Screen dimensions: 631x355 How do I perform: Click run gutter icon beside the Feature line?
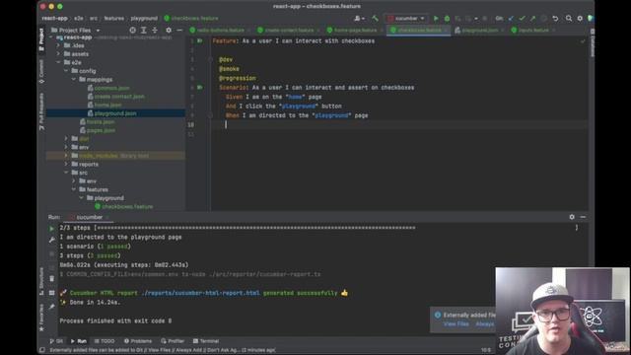200,40
